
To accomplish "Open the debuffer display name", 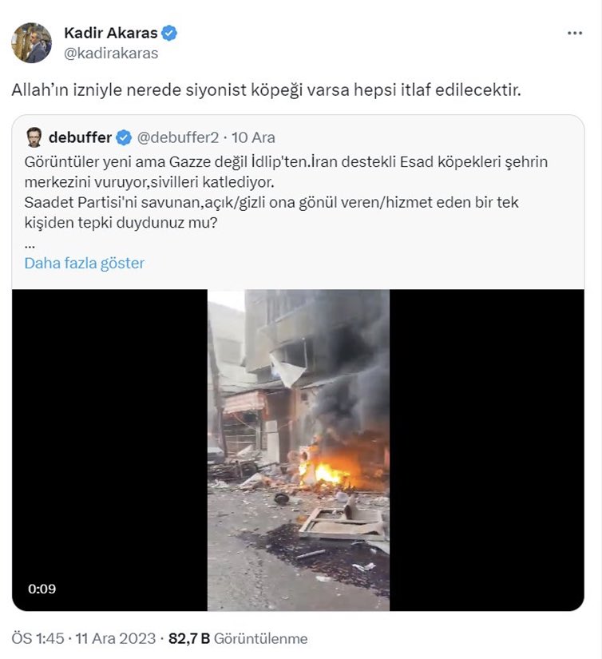I will pos(80,137).
